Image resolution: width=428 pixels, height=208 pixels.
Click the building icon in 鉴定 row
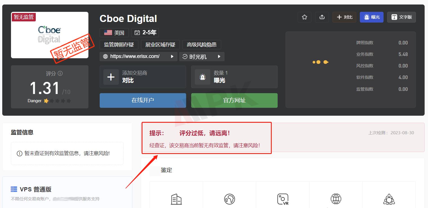point(176,199)
